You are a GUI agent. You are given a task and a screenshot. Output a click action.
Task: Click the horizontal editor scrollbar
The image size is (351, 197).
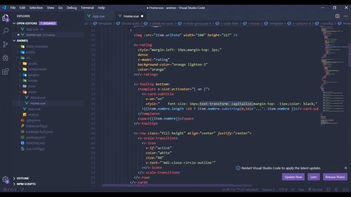point(177,185)
